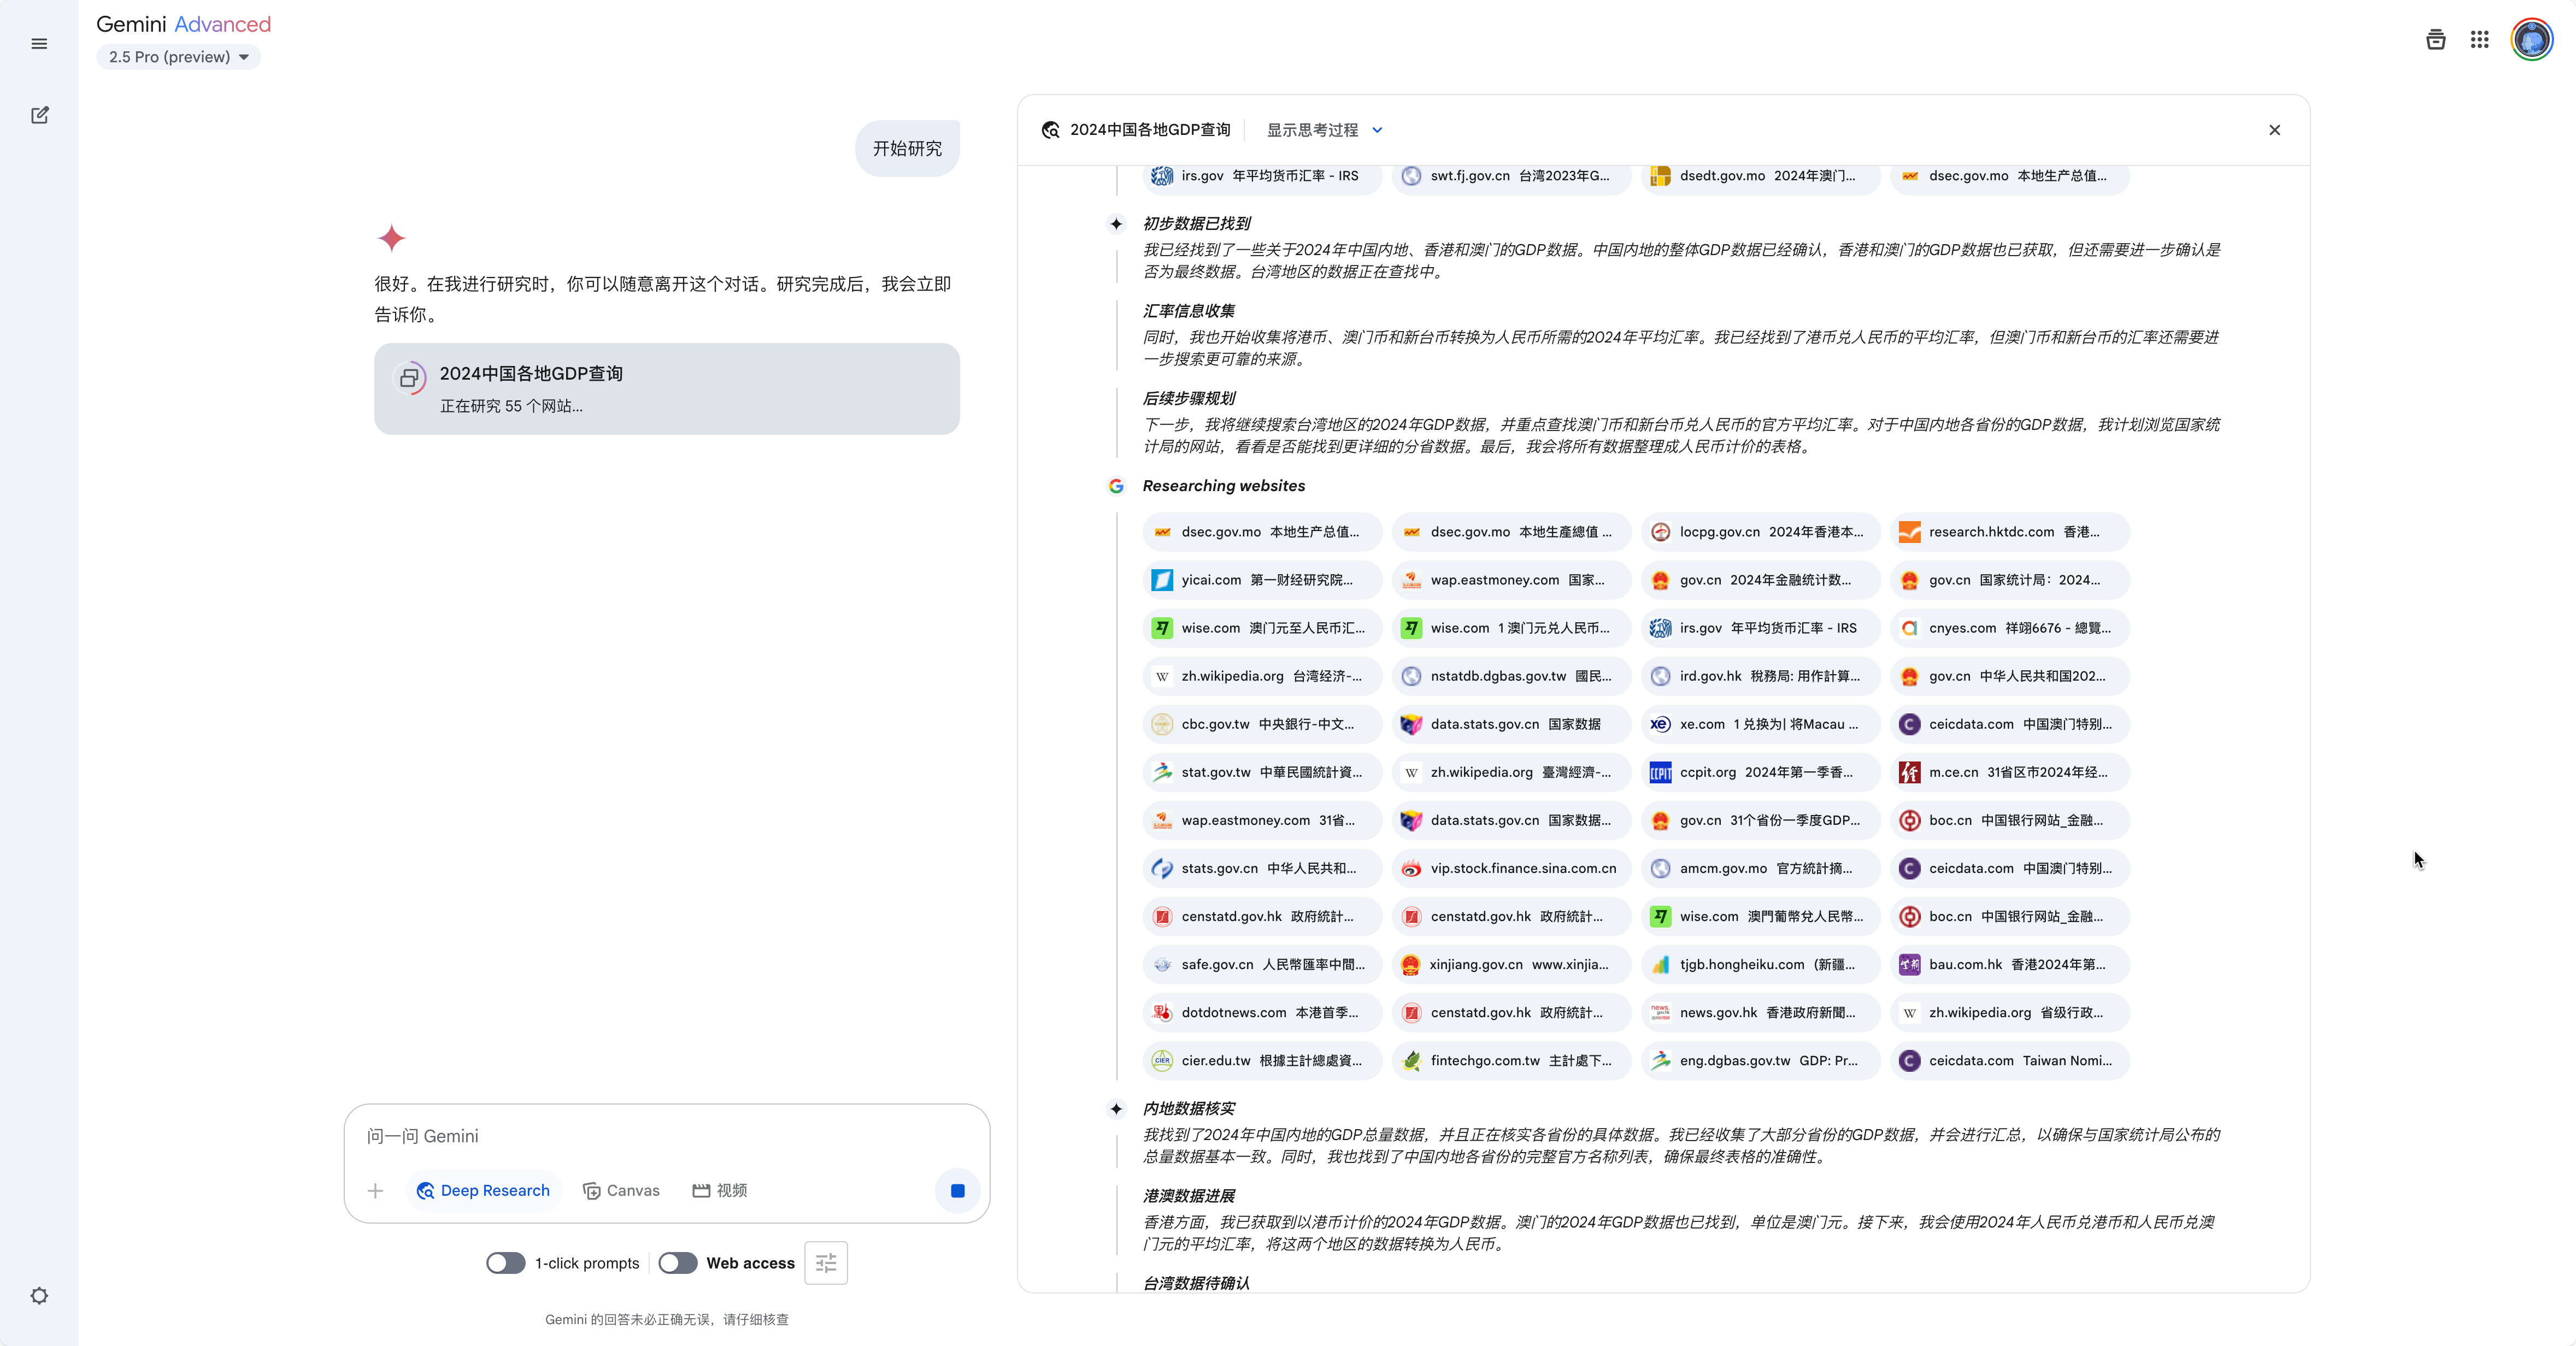Click the 初步数据已找到 heading
2576x1346 pixels.
click(x=1196, y=224)
